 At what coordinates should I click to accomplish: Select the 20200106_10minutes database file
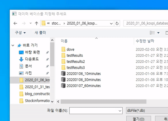[x=84, y=74]
